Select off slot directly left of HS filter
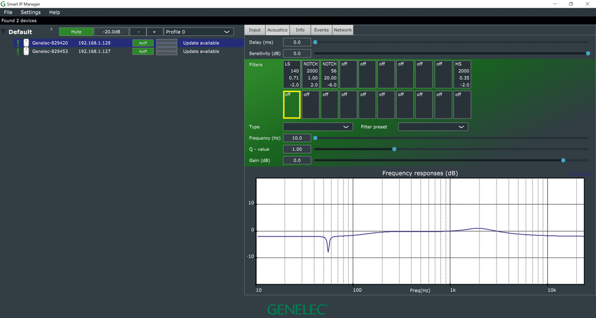 click(443, 74)
